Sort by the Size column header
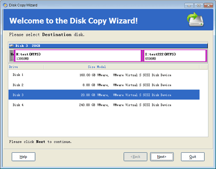Viewport: 216px width, 169px height. pos(70,67)
